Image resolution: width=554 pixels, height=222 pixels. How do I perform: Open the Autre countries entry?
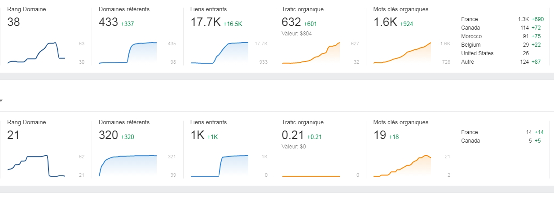click(x=467, y=62)
